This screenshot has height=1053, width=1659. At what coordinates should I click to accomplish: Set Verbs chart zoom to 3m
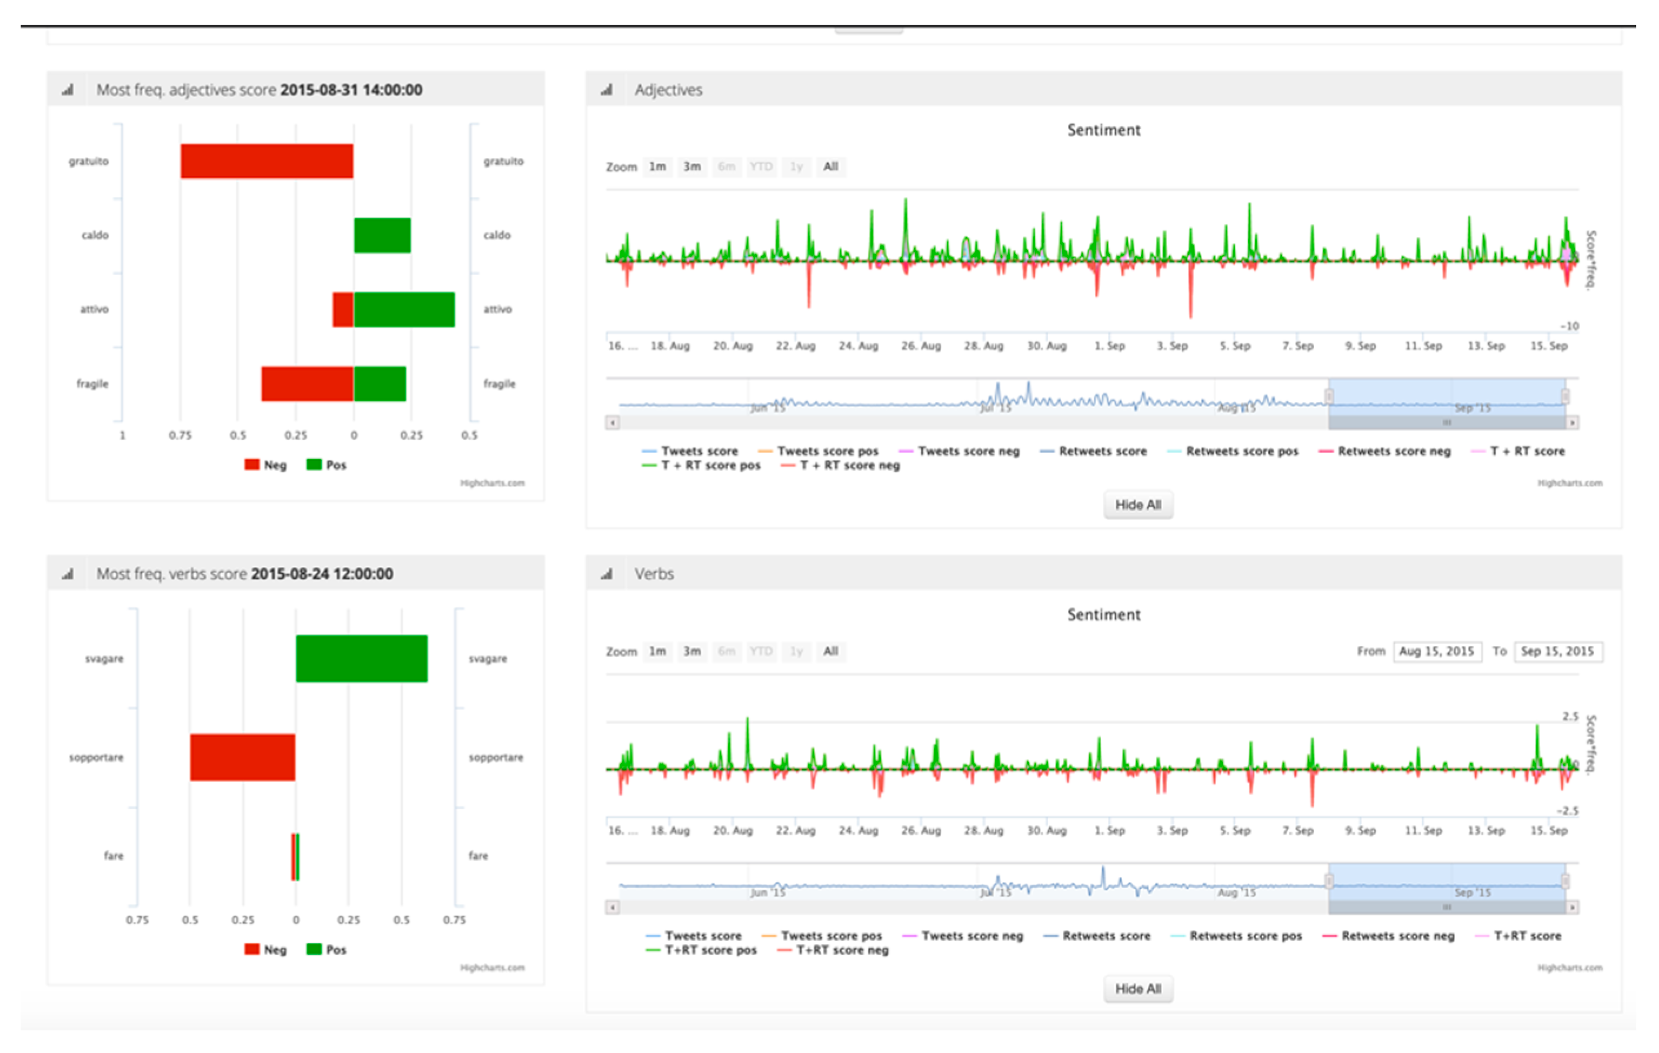tap(692, 651)
